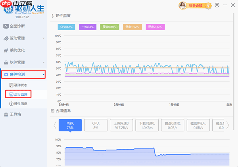
Task: Click the chart icon beside 占用情况
Action: point(52,111)
